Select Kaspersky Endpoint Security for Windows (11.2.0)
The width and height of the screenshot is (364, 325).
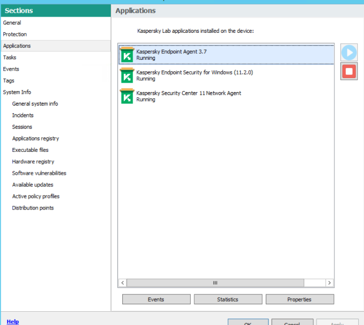[226, 75]
